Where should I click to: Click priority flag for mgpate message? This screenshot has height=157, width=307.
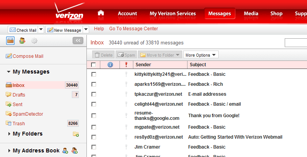[126, 127]
